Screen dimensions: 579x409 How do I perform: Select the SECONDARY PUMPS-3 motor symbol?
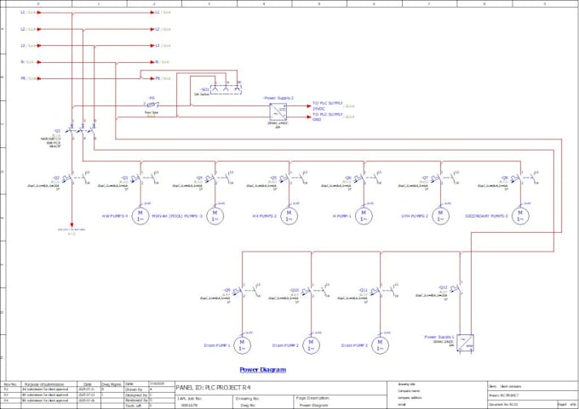coord(520,216)
